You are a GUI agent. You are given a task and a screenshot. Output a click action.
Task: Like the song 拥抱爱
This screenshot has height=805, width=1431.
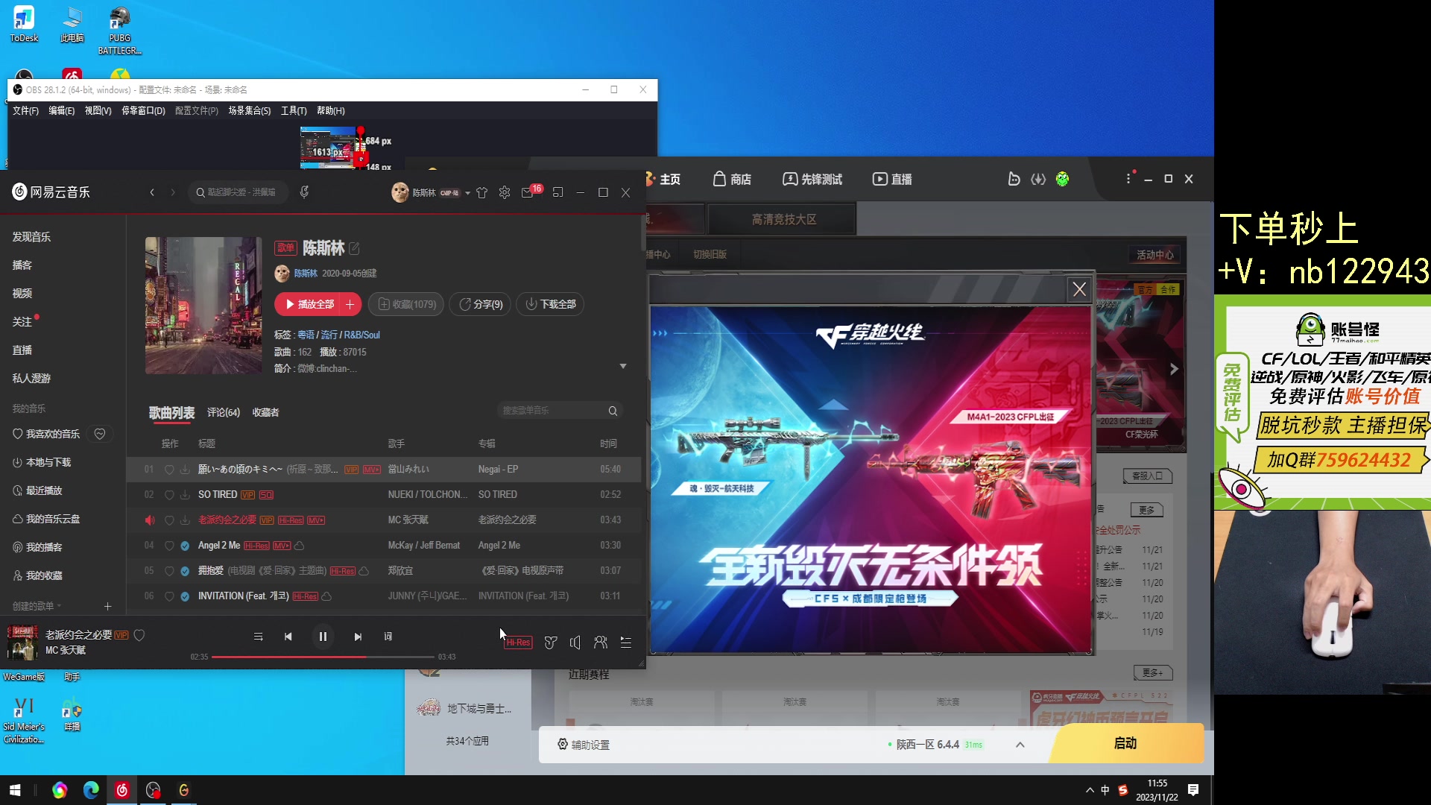(169, 571)
